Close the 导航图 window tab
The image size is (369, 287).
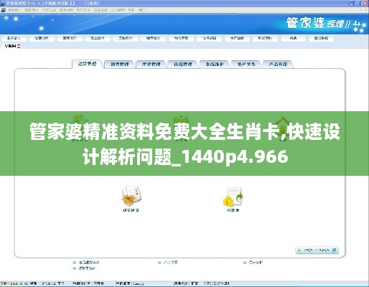(19, 46)
